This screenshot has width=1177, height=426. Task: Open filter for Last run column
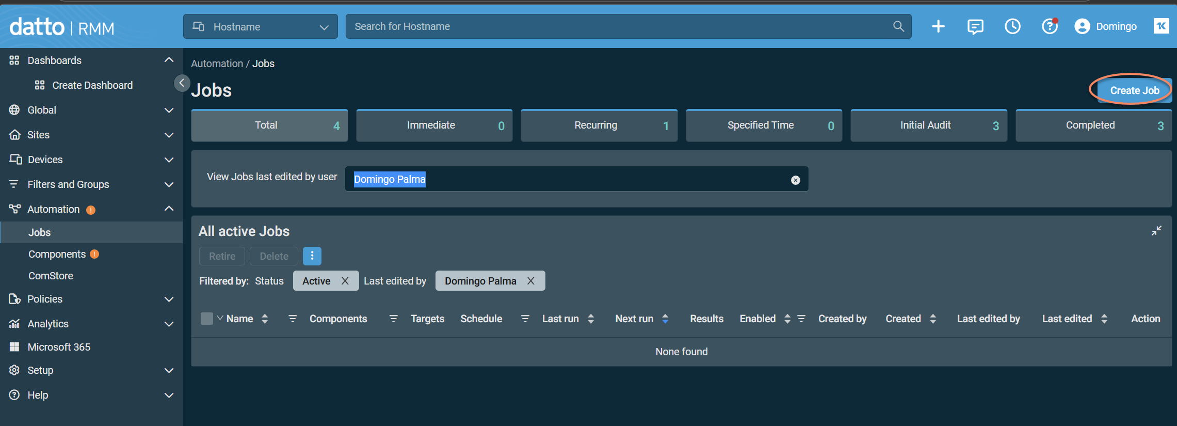click(x=525, y=319)
